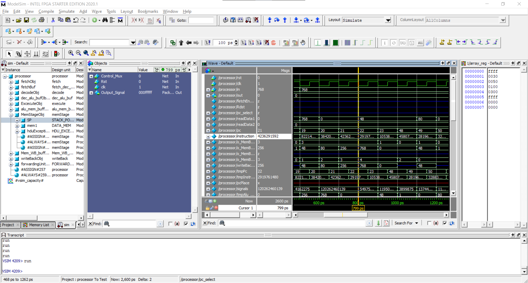Click the red Break simulation icon
Viewport: 528px width, 283px height.
pyautogui.click(x=273, y=43)
